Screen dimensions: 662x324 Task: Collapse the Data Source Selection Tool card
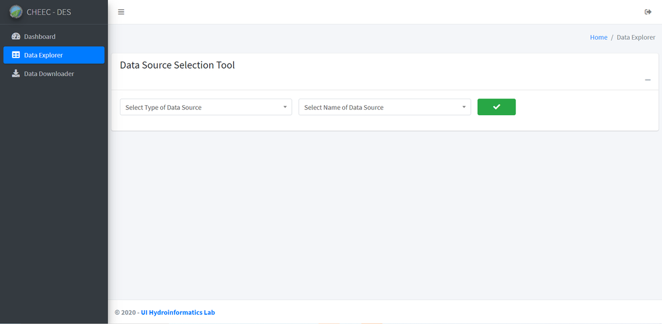(647, 80)
